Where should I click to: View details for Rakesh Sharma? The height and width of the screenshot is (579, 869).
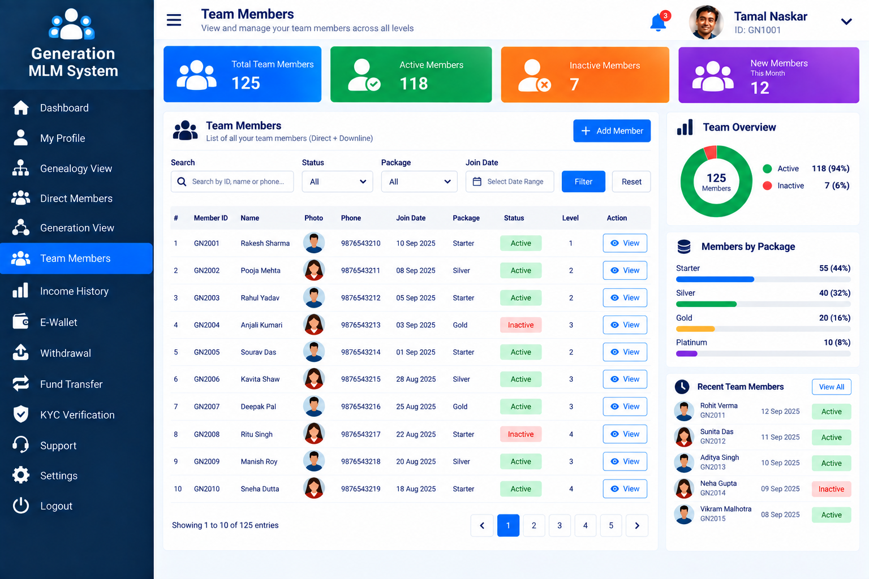[625, 243]
